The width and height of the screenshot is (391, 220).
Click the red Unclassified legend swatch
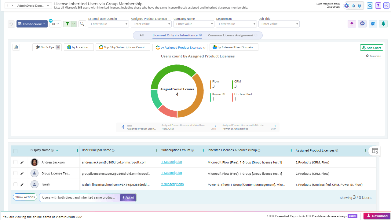pyautogui.click(x=232, y=97)
